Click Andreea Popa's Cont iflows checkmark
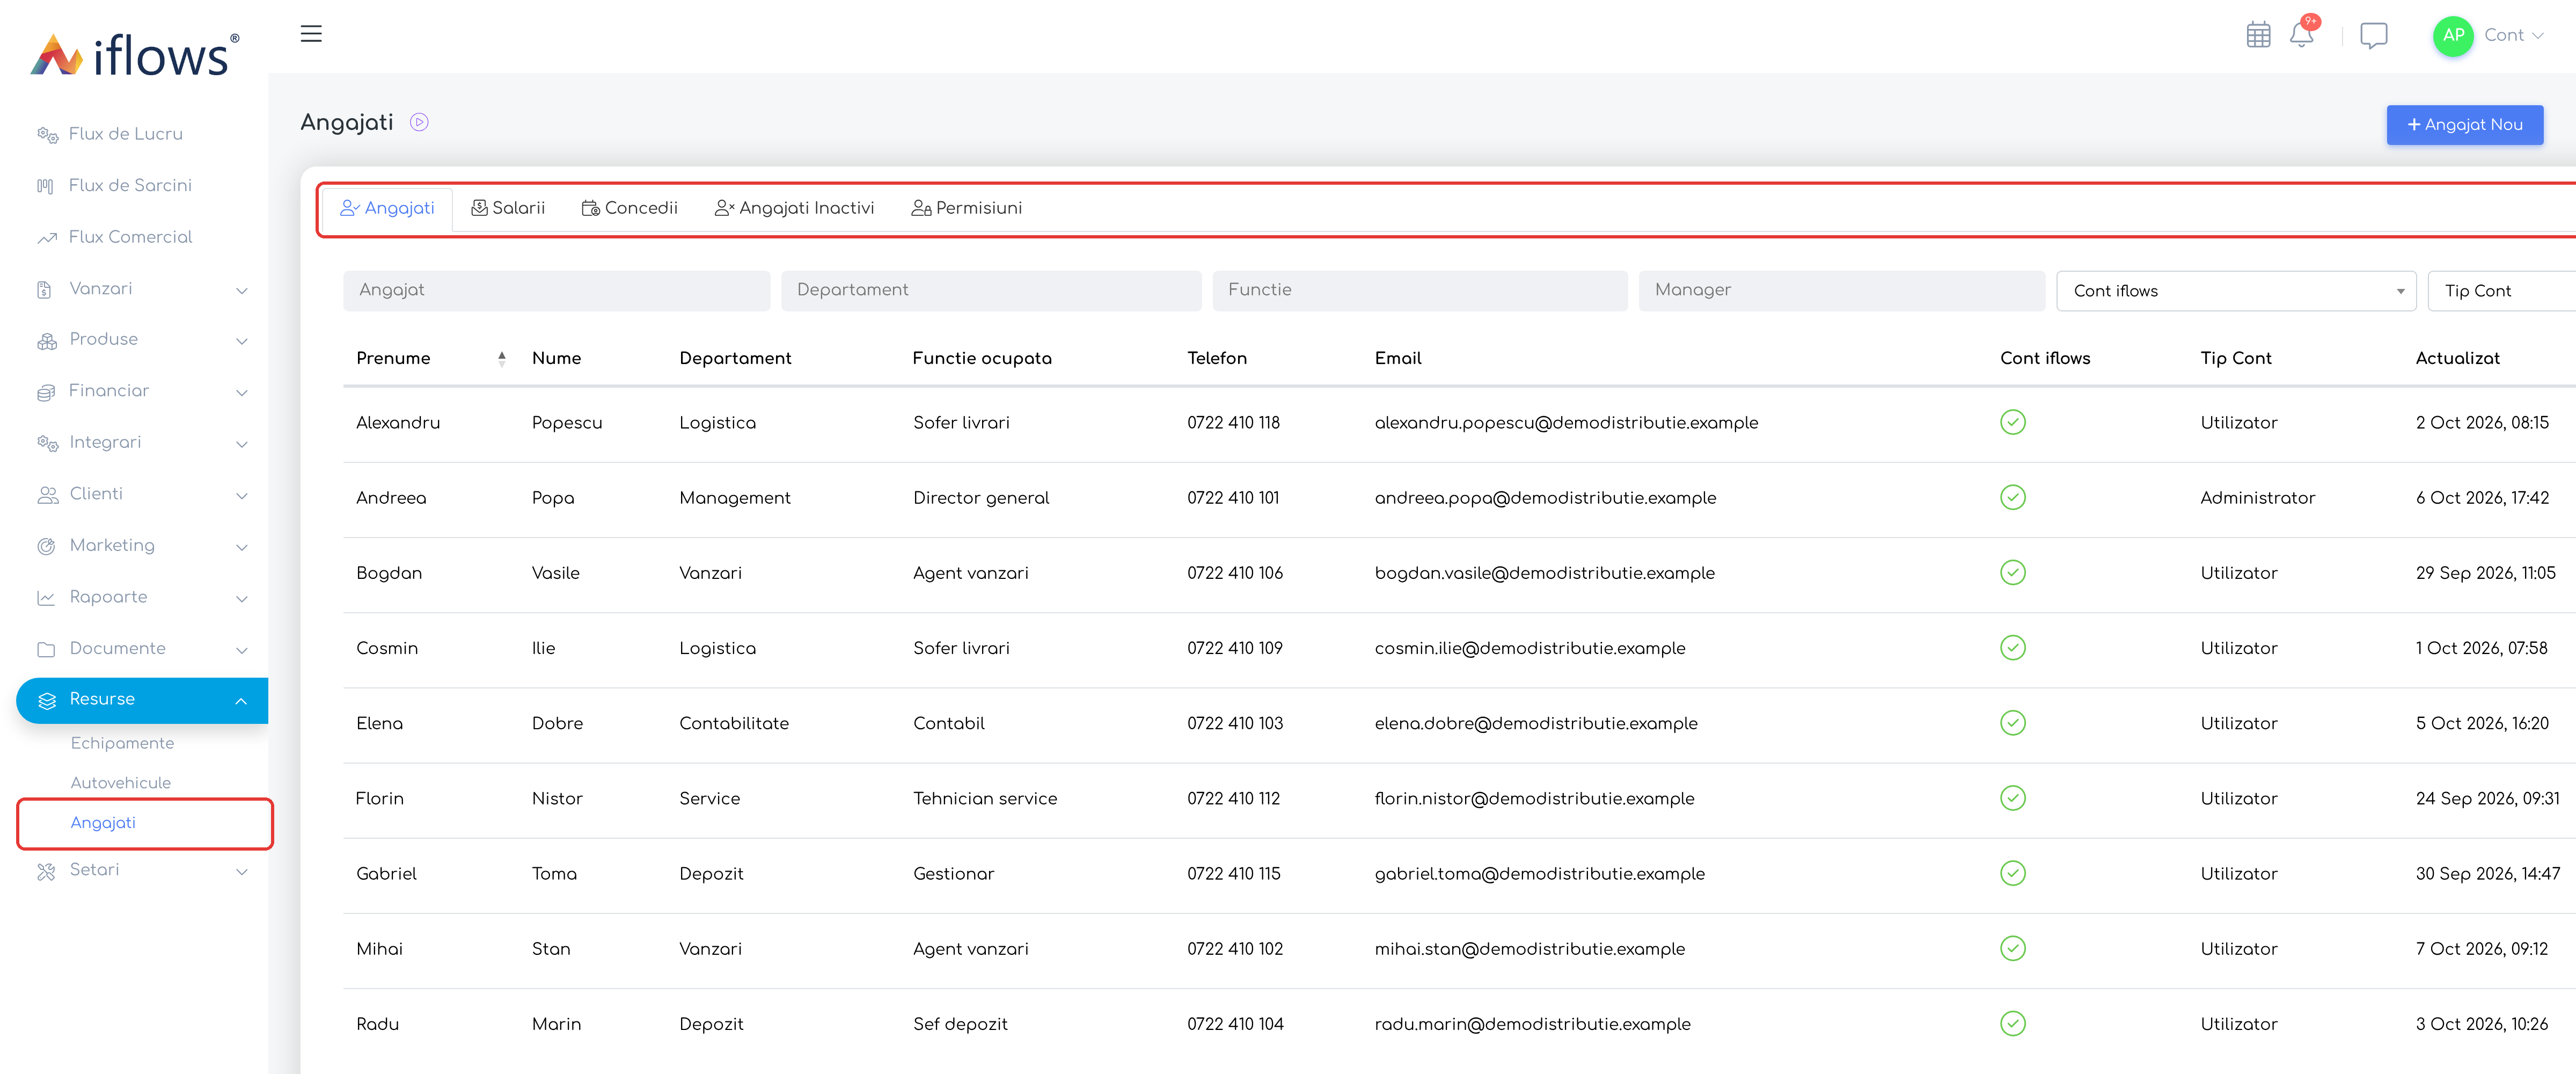Image resolution: width=2576 pixels, height=1074 pixels. coord(2012,497)
